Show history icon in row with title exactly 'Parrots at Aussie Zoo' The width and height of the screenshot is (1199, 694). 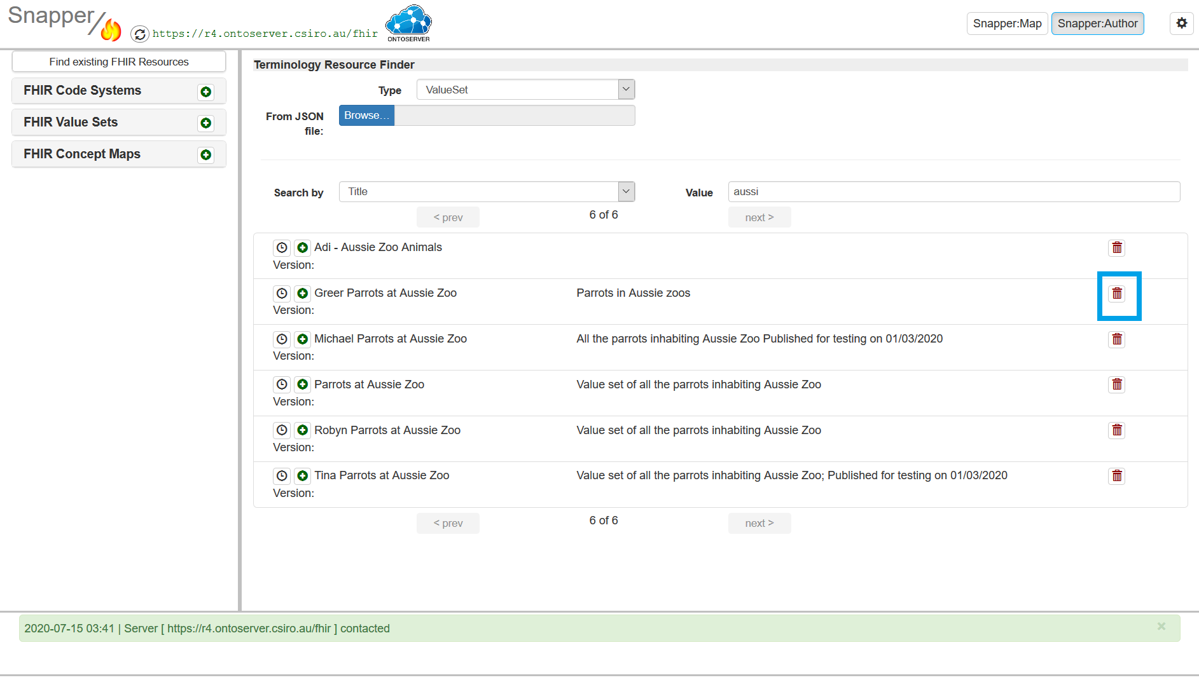click(282, 384)
